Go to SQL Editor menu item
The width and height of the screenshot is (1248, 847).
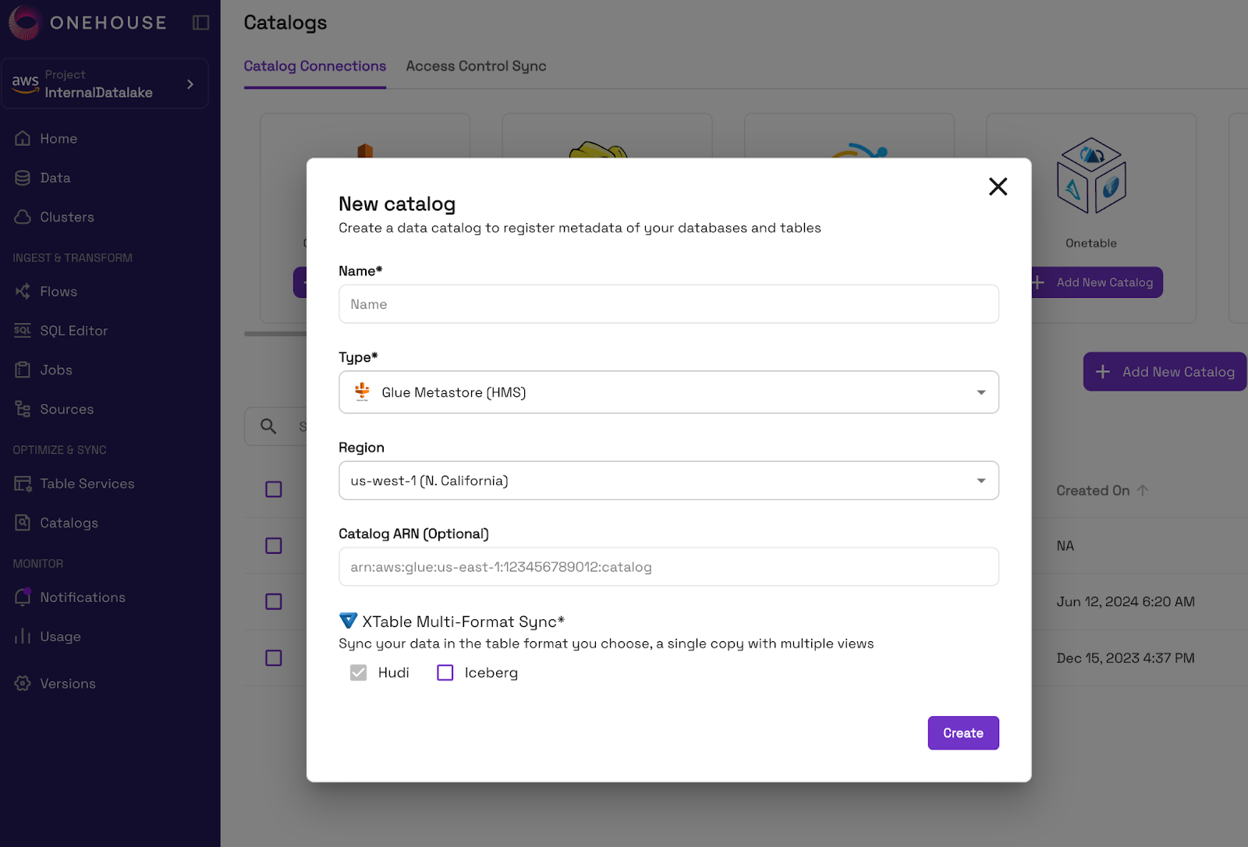(x=74, y=331)
